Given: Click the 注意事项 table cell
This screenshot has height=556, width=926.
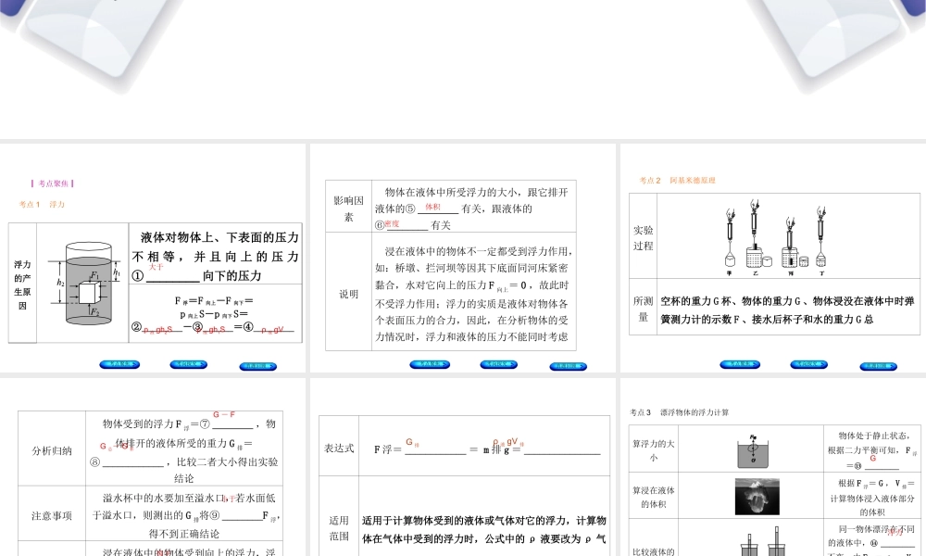Looking at the screenshot, I should (x=52, y=515).
